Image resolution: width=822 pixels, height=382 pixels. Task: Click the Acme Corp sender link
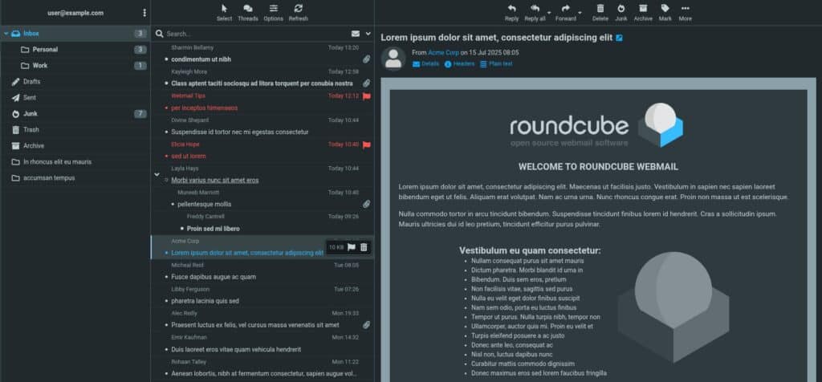(x=443, y=52)
